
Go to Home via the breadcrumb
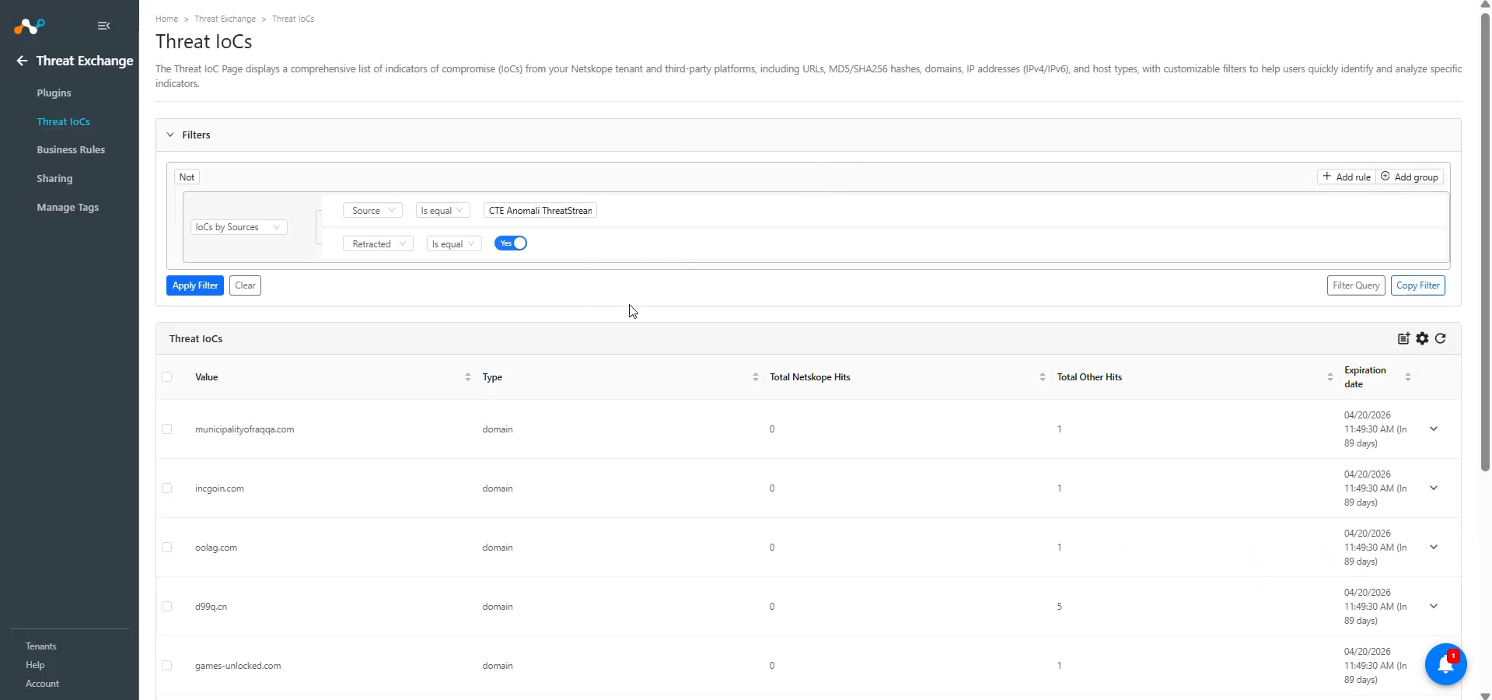click(x=166, y=19)
